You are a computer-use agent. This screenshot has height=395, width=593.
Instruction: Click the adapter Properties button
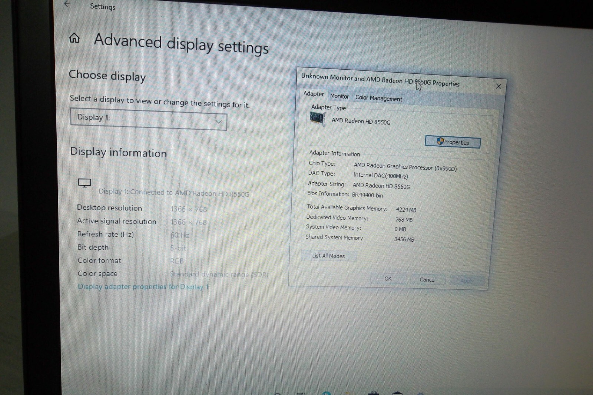point(453,142)
